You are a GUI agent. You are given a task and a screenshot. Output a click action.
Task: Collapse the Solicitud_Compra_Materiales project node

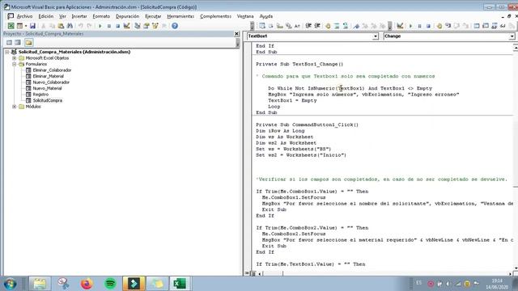(7, 52)
